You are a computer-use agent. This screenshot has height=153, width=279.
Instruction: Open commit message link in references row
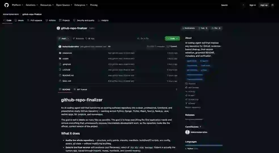121,53
